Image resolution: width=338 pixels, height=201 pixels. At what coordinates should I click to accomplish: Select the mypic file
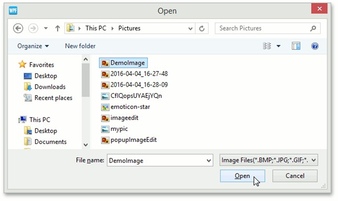pos(114,129)
